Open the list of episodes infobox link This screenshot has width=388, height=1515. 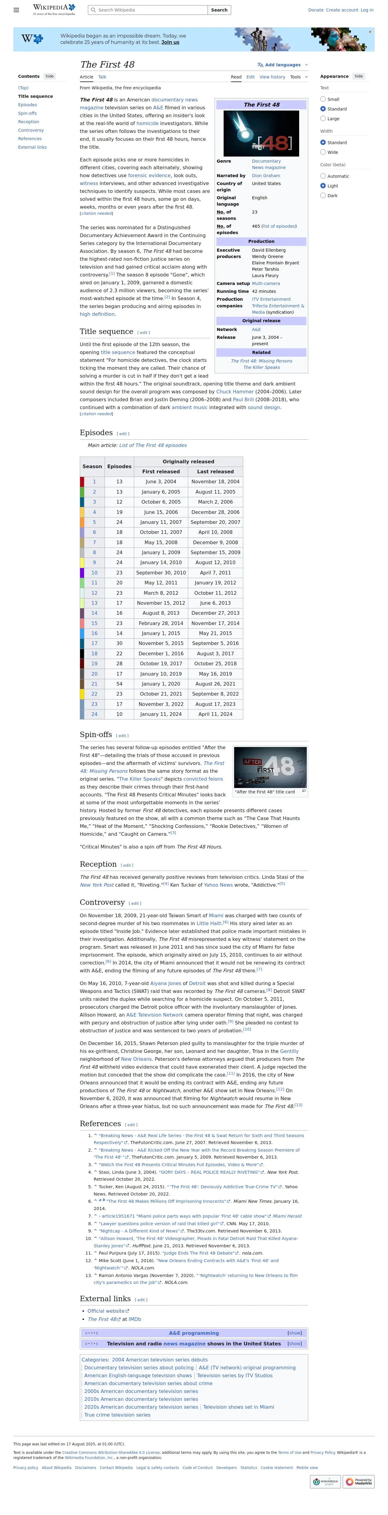click(x=279, y=226)
